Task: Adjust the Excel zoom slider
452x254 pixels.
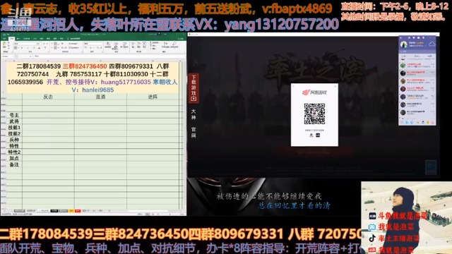Action: click(x=169, y=214)
